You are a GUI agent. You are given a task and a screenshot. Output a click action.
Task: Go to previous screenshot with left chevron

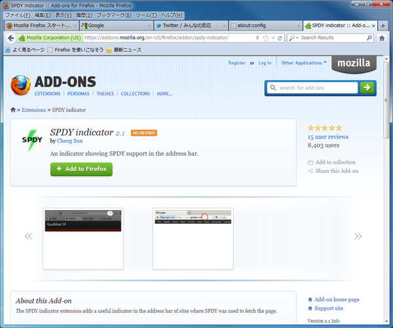point(28,236)
